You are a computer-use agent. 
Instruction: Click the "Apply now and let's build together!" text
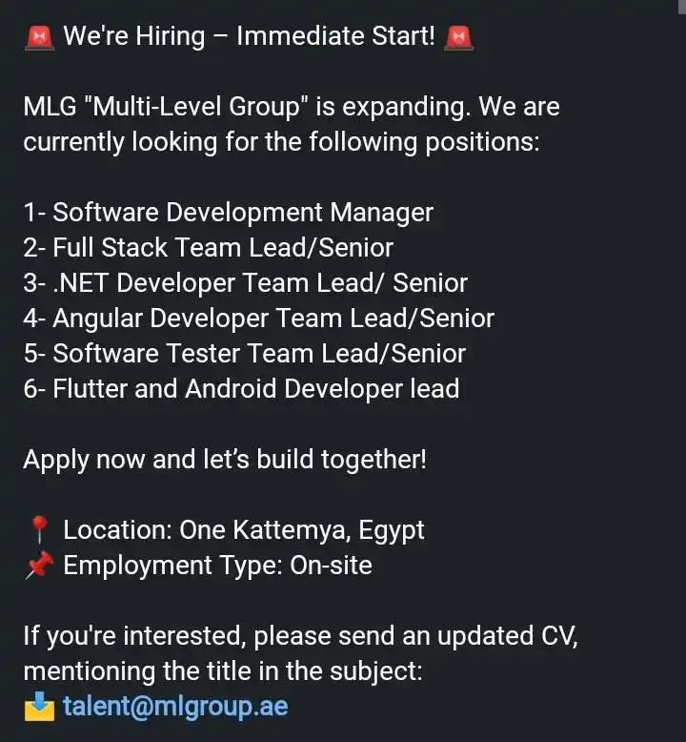pos(225,460)
